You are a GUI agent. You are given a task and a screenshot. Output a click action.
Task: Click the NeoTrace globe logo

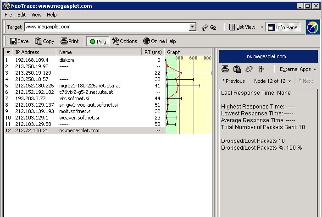pos(312,27)
